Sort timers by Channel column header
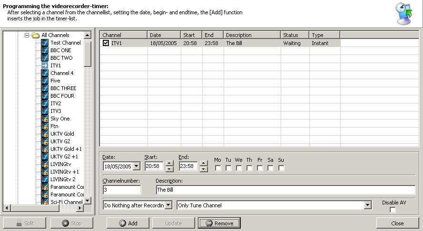The width and height of the screenshot is (423, 231). 123,35
